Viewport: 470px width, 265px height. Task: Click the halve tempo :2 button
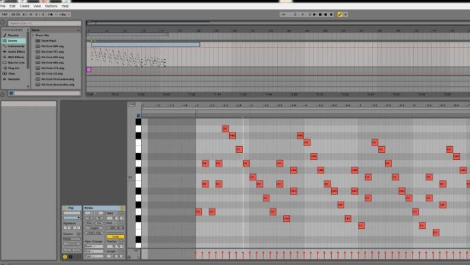(x=90, y=218)
